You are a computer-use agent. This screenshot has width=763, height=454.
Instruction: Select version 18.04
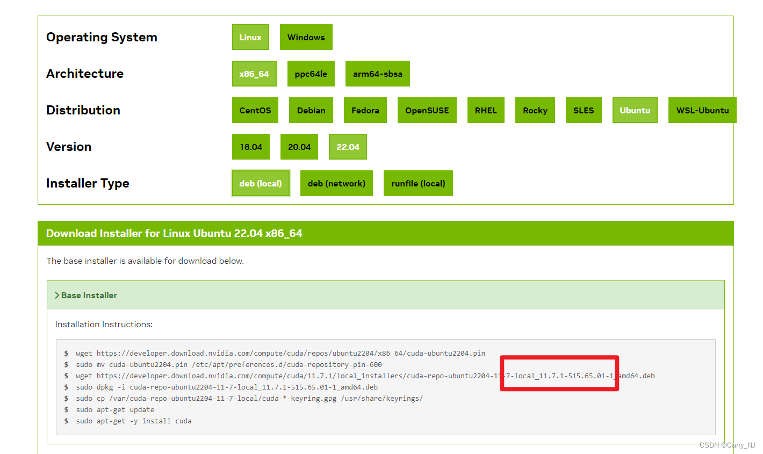tap(251, 147)
